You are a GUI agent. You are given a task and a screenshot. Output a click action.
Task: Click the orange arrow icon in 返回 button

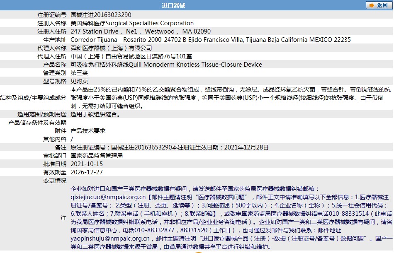click(372, 5)
